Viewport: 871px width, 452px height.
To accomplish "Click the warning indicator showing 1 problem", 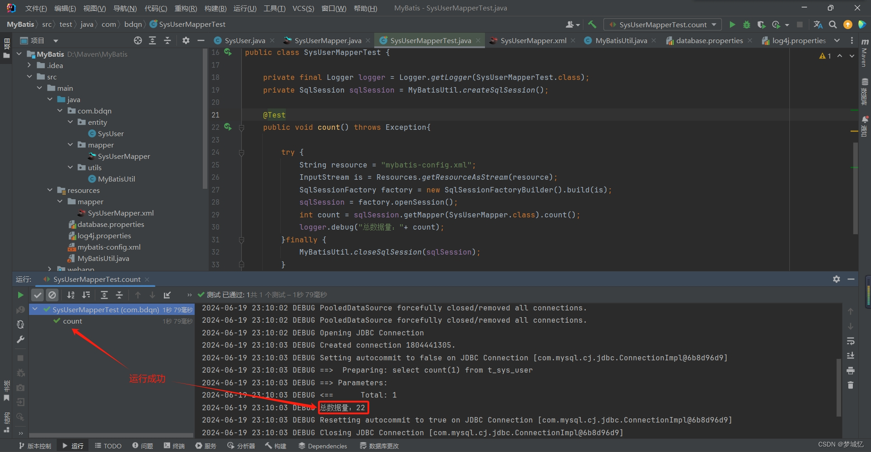I will [825, 56].
